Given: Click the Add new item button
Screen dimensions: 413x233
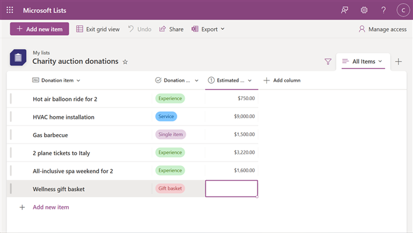Looking at the screenshot, I should click(x=40, y=29).
